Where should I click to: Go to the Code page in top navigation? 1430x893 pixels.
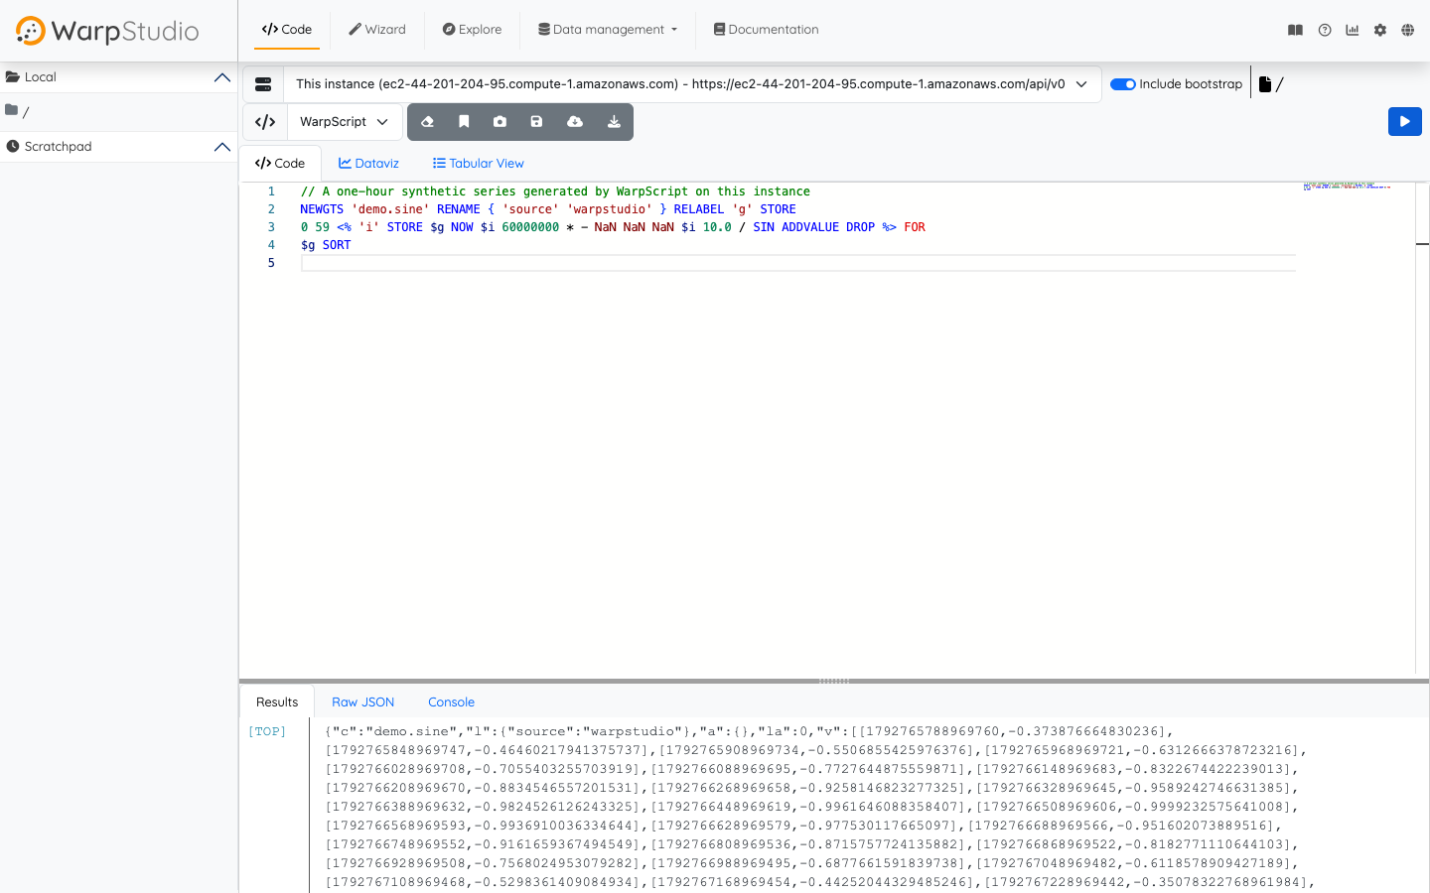(287, 30)
